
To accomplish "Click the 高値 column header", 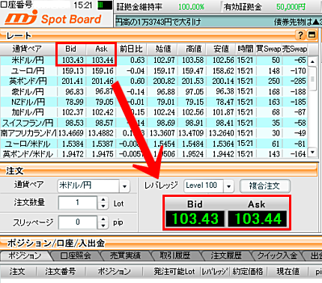I will (x=193, y=49).
